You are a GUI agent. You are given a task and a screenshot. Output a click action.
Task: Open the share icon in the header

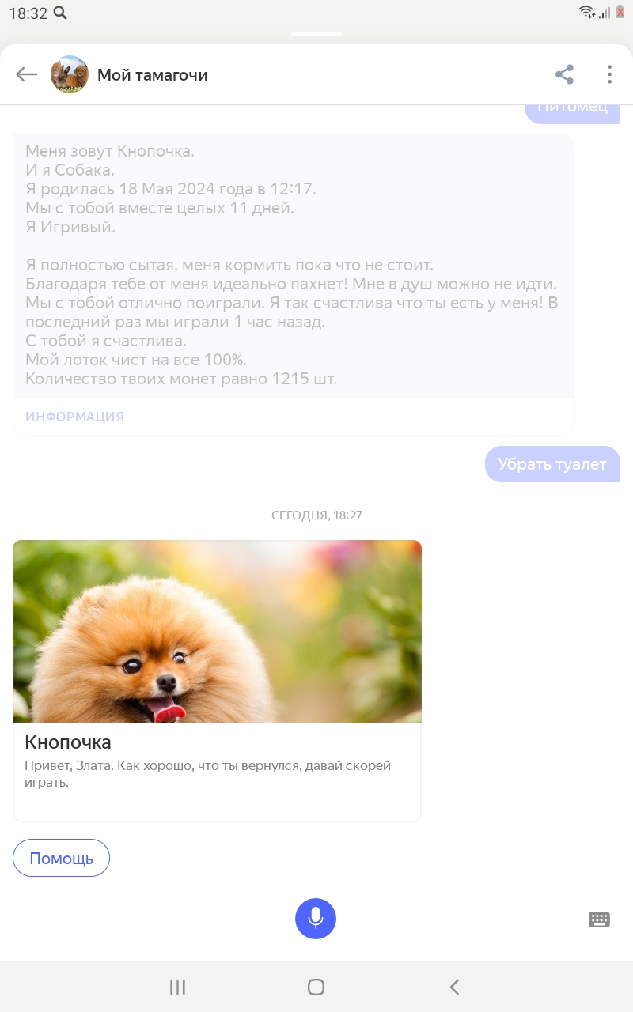(564, 74)
